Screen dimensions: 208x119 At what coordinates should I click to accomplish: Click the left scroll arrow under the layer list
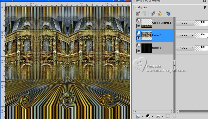click(134, 111)
